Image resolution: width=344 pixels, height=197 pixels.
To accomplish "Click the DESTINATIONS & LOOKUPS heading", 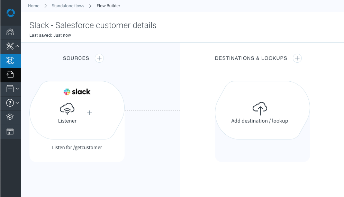I will (x=251, y=58).
